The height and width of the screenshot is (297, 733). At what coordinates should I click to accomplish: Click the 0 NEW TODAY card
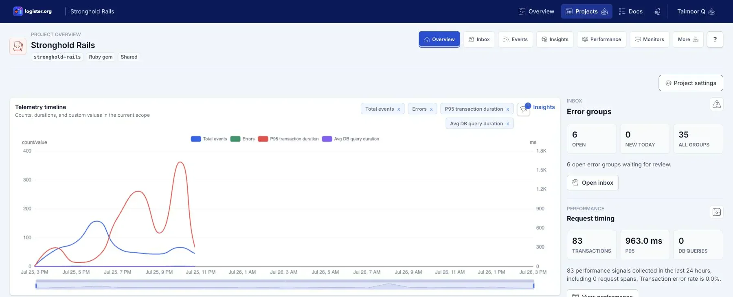coord(645,139)
